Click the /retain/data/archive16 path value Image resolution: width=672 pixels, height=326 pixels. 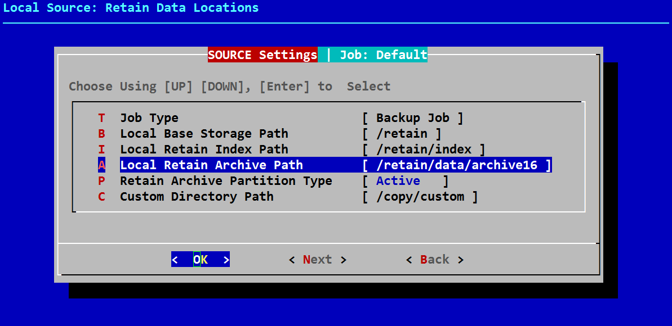click(456, 165)
